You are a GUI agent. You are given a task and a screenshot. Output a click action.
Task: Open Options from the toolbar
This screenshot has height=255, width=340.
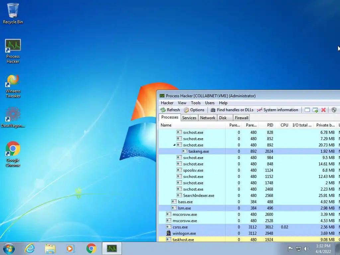point(194,110)
